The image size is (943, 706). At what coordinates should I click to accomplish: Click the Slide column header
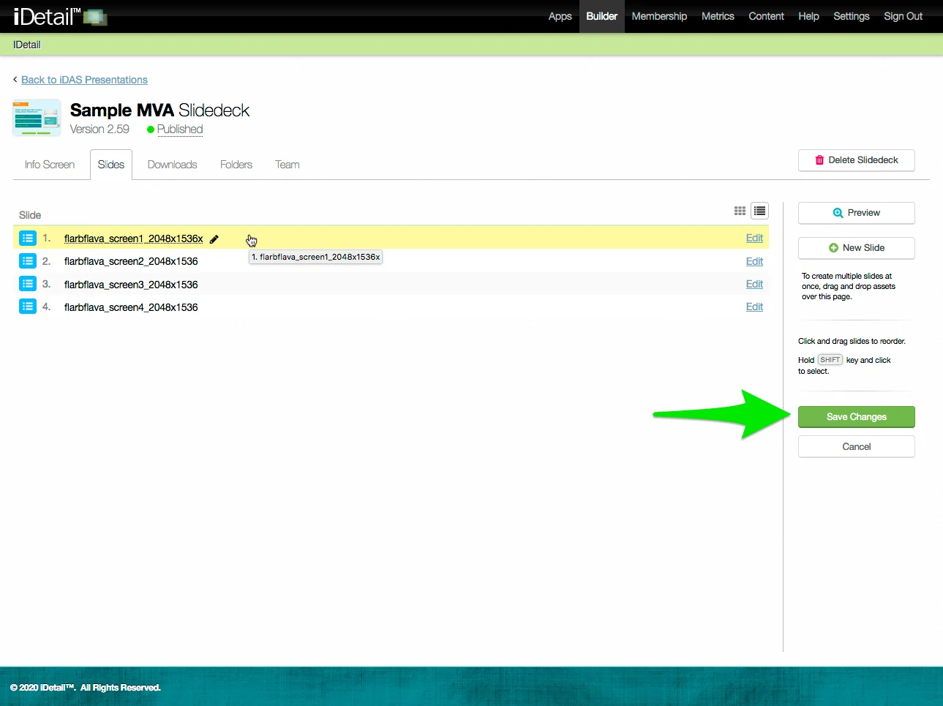tap(30, 215)
